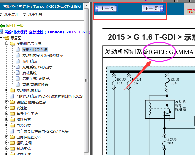
Task: Click the current location computer icon
Action: [x=1, y=32]
